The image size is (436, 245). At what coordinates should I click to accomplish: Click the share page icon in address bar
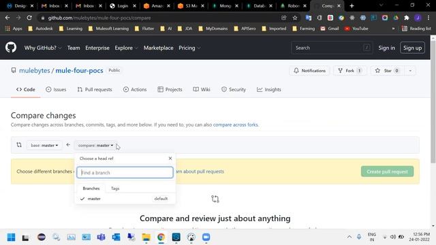click(x=283, y=18)
